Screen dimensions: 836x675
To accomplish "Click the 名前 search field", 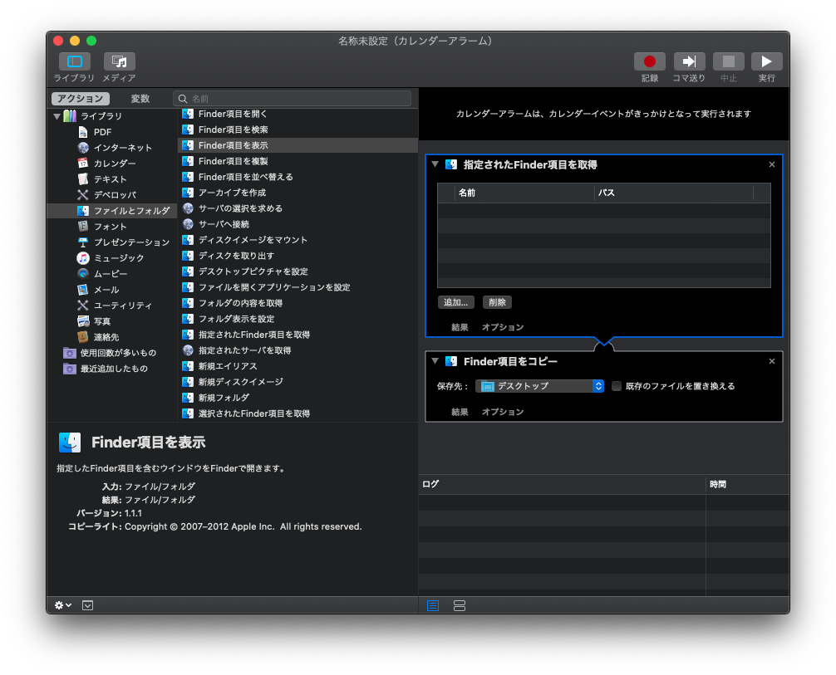I will click(295, 99).
